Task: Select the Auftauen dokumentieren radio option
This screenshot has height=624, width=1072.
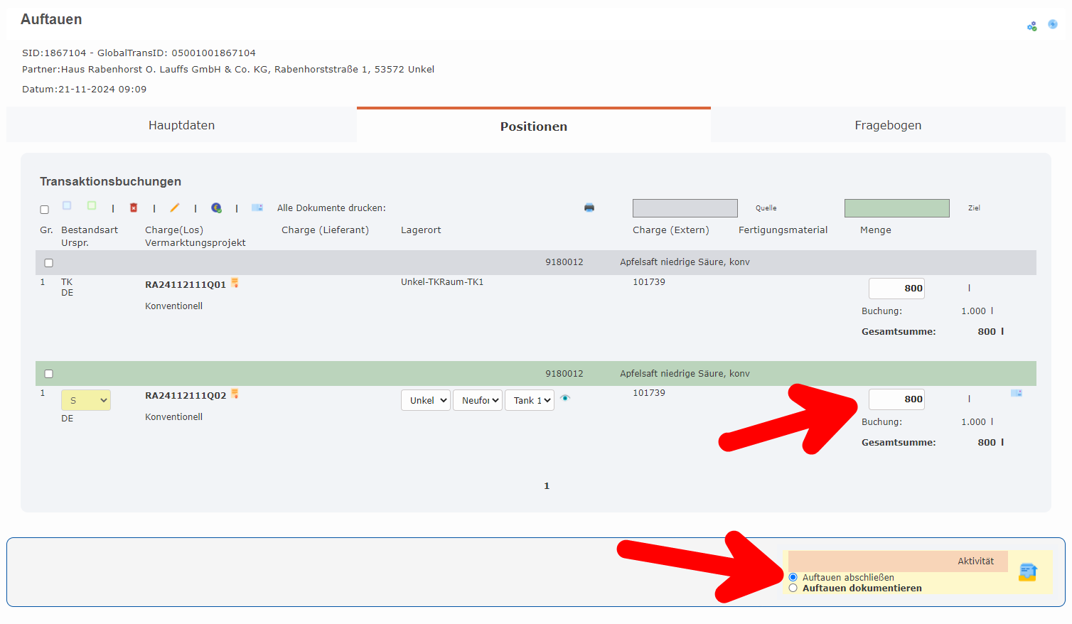Action: pyautogui.click(x=793, y=588)
